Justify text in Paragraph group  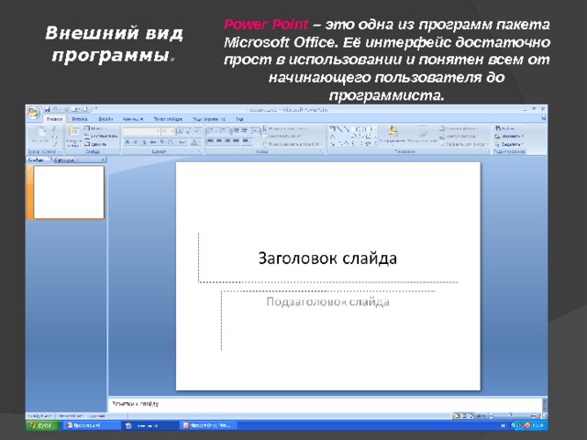[x=236, y=140]
